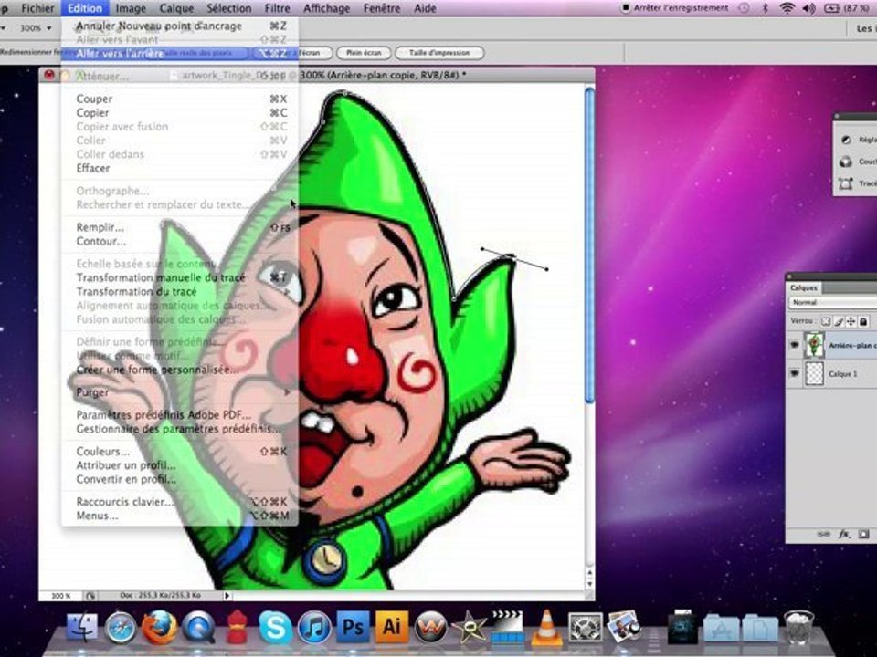Select the Calque 1 layer thumbnail
This screenshot has height=657, width=877.
[x=814, y=373]
